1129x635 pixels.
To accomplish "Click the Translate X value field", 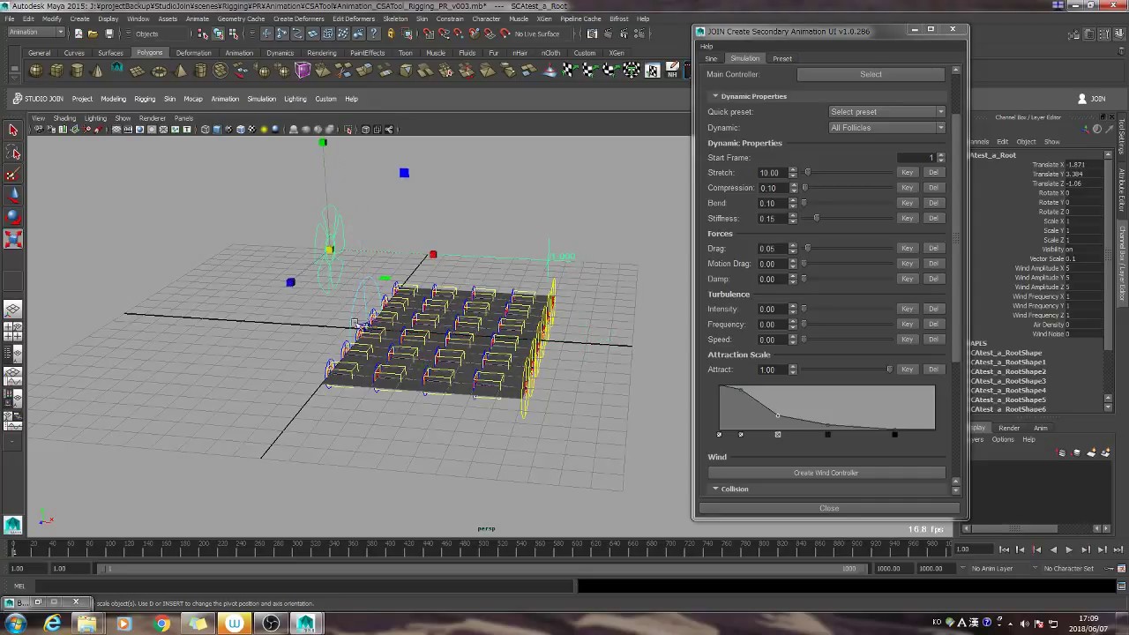I will tap(1085, 165).
